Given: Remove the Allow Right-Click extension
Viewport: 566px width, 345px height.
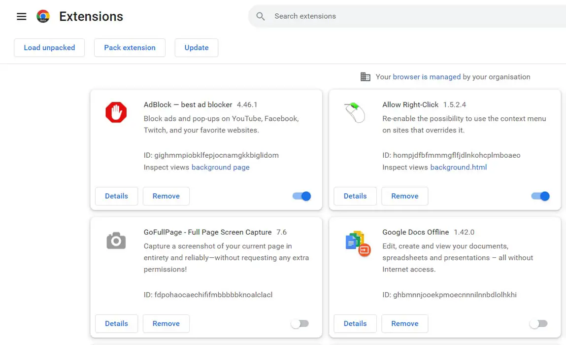Looking at the screenshot, I should click(404, 196).
